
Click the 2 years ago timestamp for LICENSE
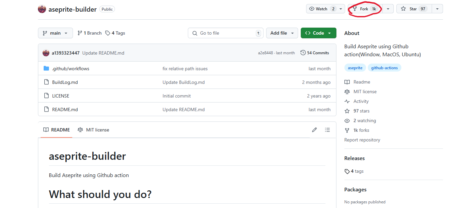click(x=319, y=96)
